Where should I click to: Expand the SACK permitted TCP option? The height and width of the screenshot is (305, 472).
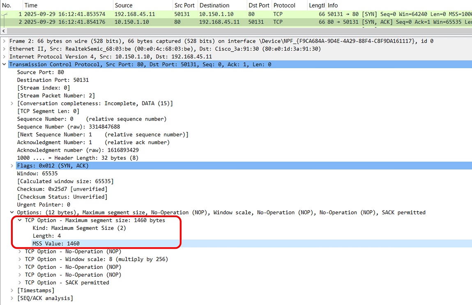(x=20, y=283)
